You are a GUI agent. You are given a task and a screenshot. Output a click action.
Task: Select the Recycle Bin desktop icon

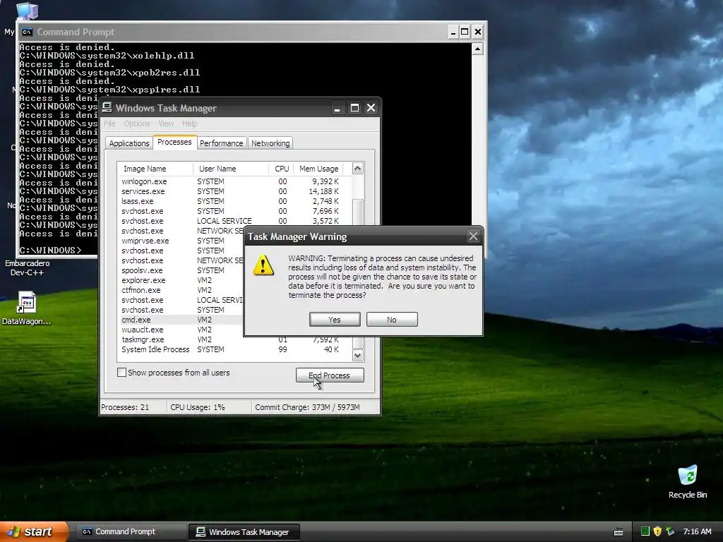tap(688, 475)
